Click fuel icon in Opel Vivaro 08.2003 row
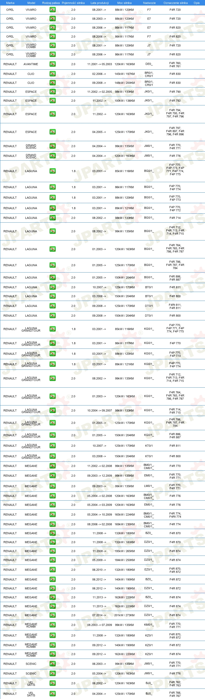The height and width of the screenshot is (699, 205). click(52, 19)
